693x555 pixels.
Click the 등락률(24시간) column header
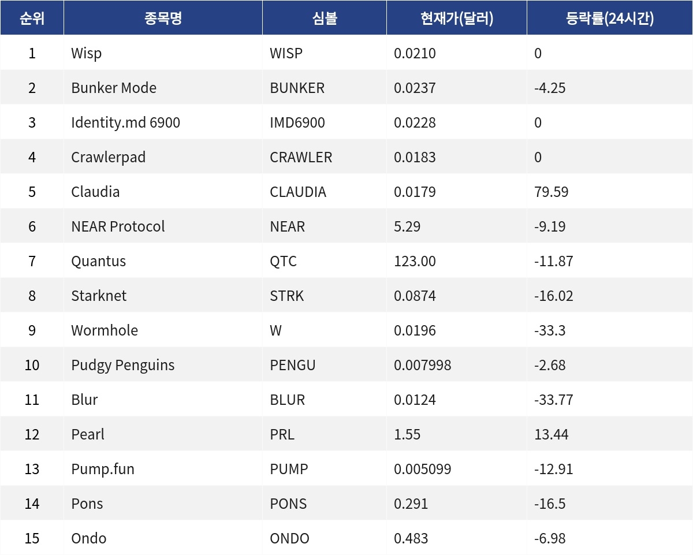coord(610,18)
